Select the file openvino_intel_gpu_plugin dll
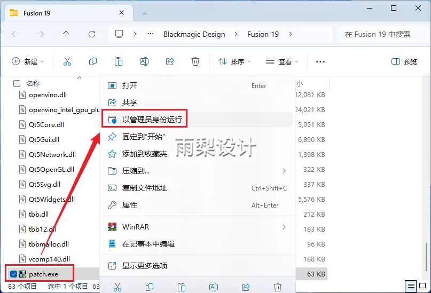Image resolution: width=431 pixels, height=293 pixels. coord(64,109)
